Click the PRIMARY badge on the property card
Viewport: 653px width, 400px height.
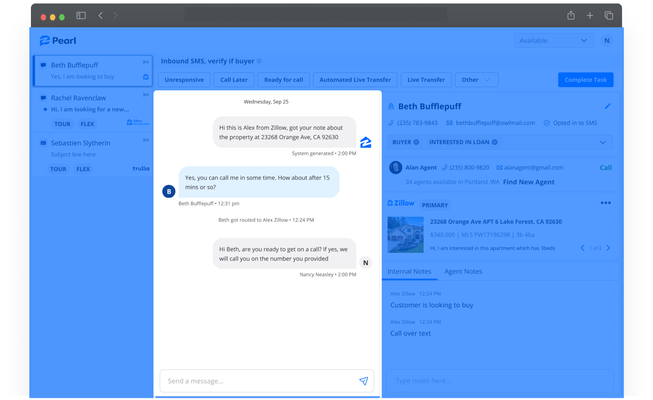pos(435,205)
